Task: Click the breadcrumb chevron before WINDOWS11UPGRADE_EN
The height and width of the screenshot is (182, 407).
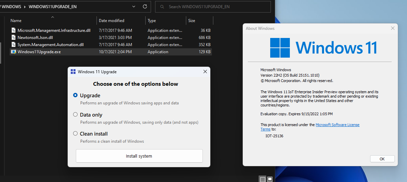Action: [25, 7]
